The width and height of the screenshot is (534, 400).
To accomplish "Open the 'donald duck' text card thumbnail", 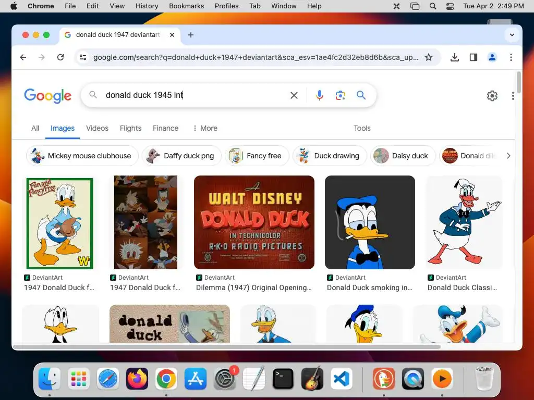I will [169, 323].
